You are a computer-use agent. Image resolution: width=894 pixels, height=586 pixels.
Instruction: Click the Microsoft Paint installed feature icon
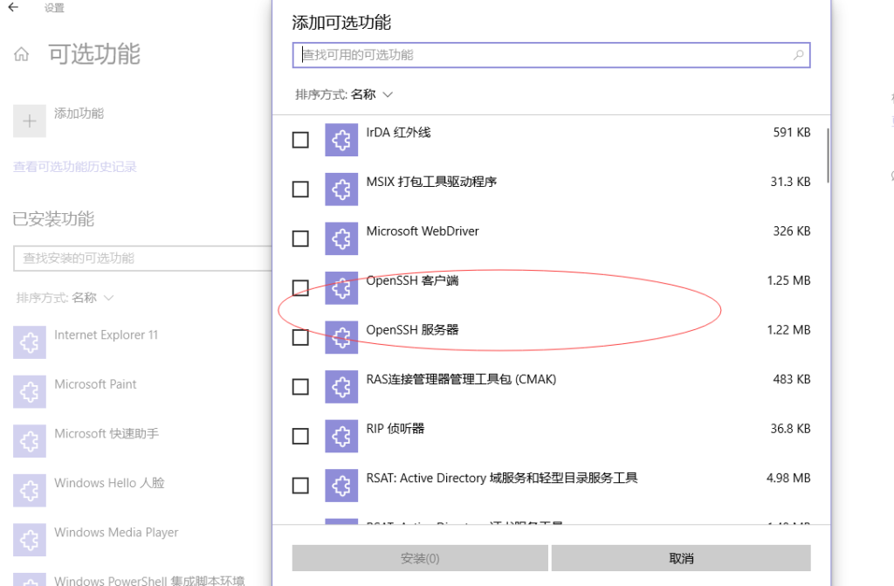point(30,392)
